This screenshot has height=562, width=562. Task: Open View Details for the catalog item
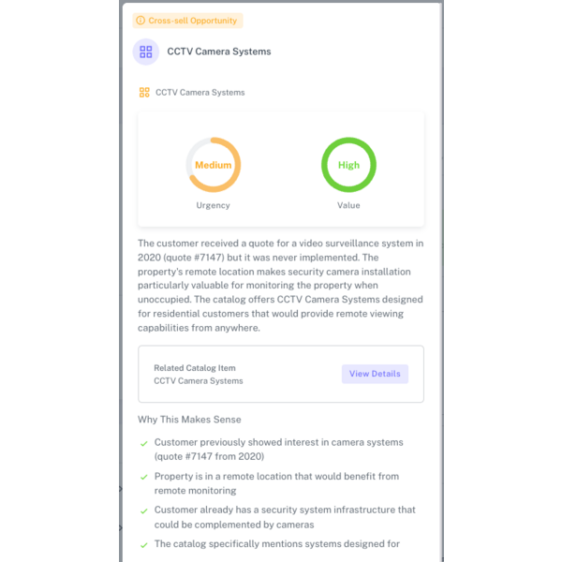(375, 374)
